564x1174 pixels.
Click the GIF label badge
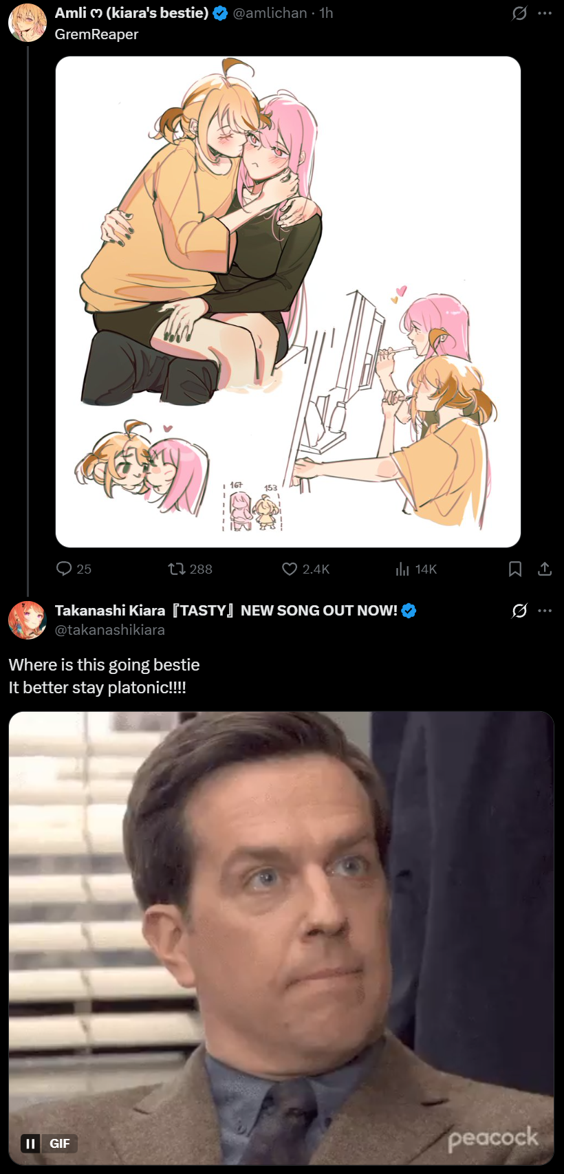click(60, 1144)
